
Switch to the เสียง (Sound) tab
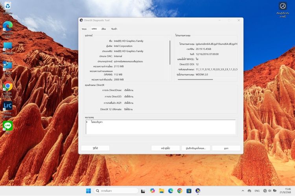103,29
